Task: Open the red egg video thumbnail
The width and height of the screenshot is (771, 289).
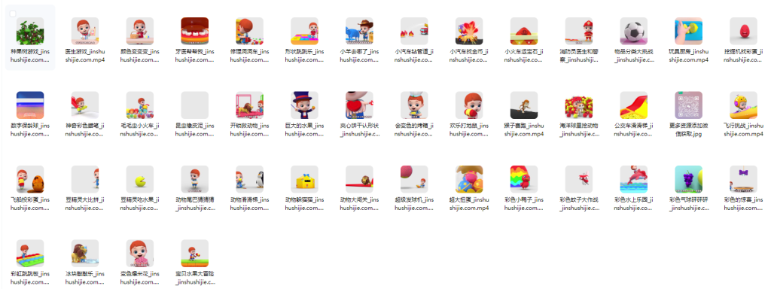Action: pos(743,32)
